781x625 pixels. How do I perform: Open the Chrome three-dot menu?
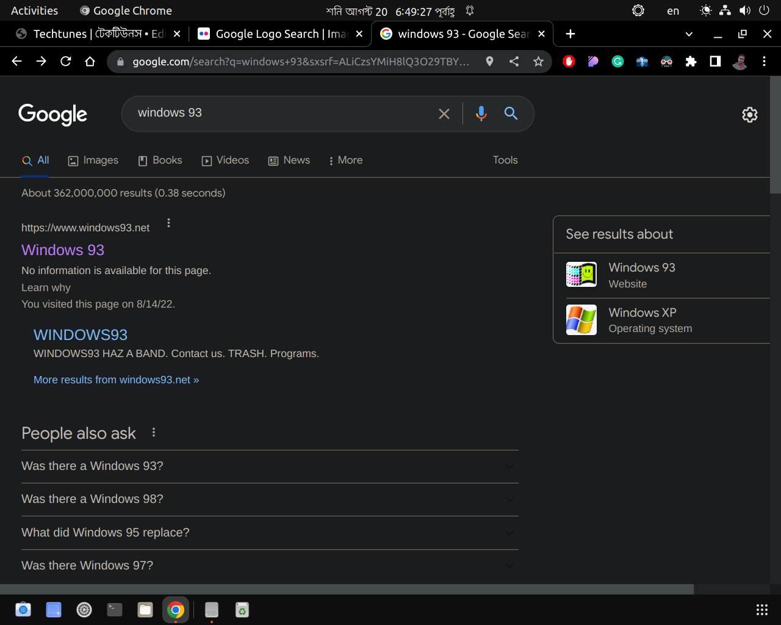pyautogui.click(x=764, y=61)
